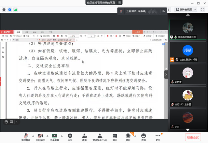Open the Security (安全) options
208x143 pixels.
point(70,137)
